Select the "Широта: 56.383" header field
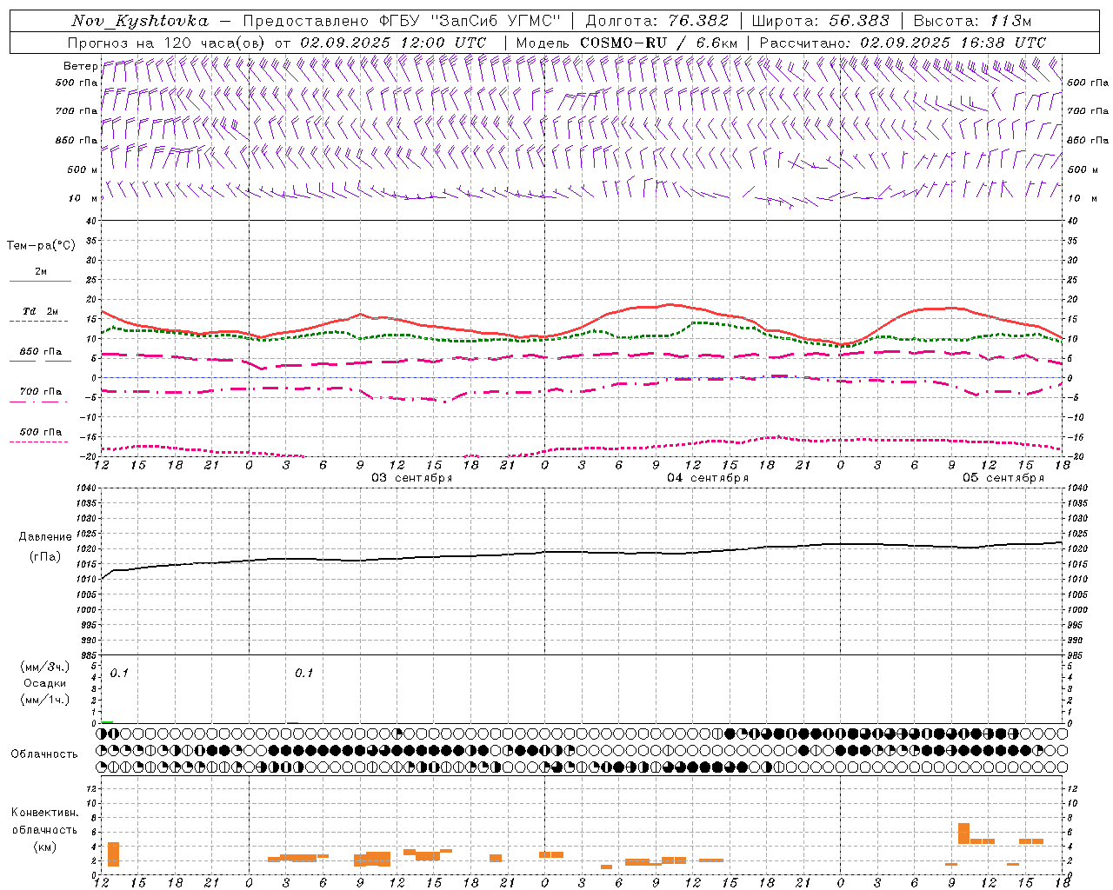1113x890 pixels. click(820, 21)
